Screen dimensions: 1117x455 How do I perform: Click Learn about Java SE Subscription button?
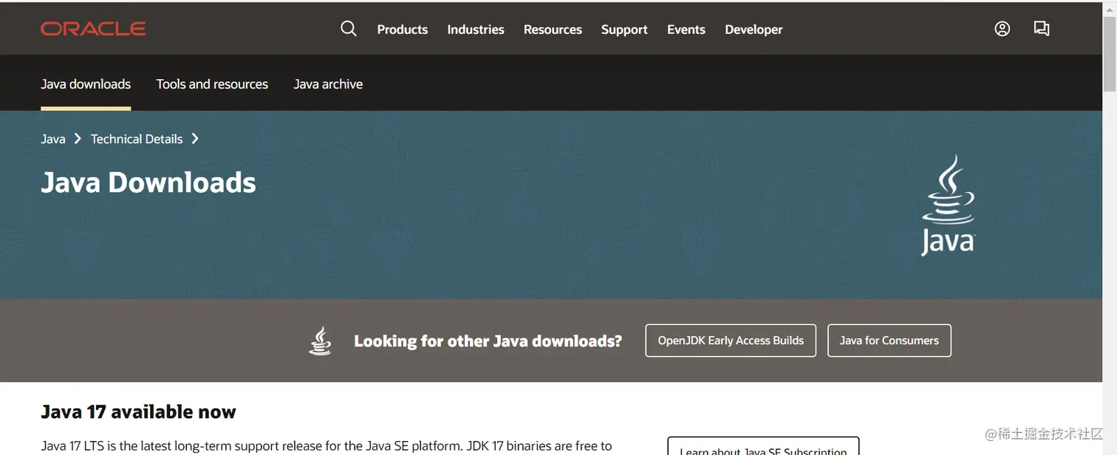(763, 447)
